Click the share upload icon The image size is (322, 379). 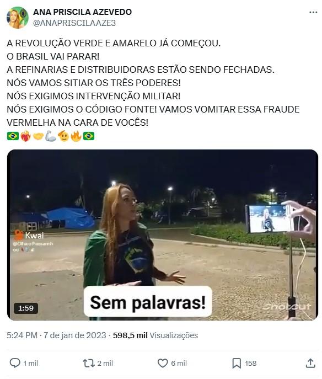[x=310, y=363]
